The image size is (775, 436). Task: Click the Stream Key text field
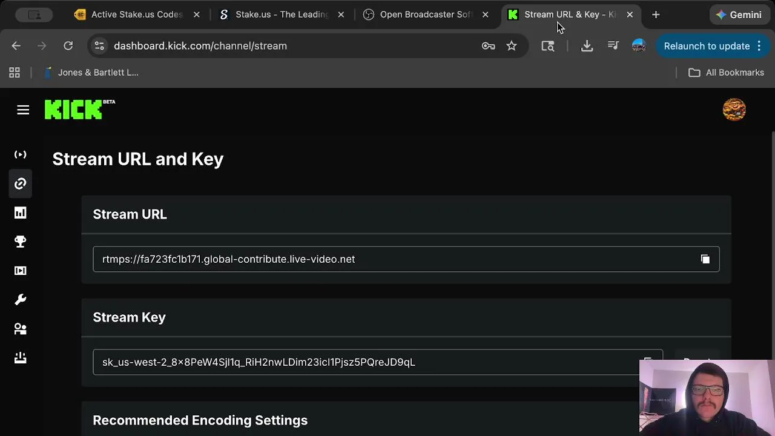(x=363, y=362)
